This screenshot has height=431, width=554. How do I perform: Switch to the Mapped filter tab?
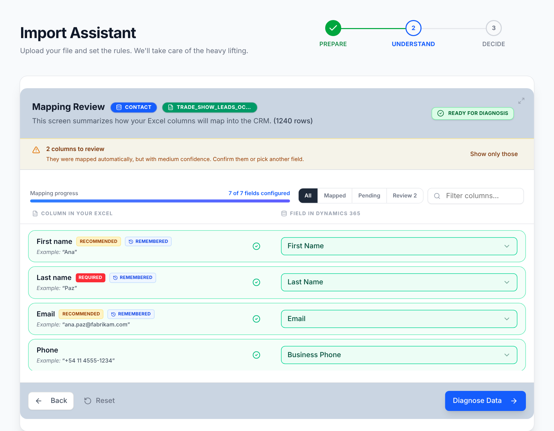coord(335,196)
